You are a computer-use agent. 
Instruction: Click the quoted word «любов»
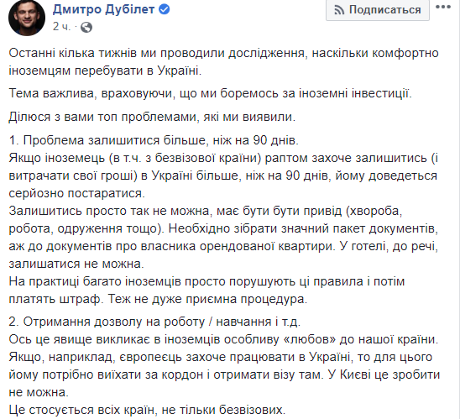(310, 339)
